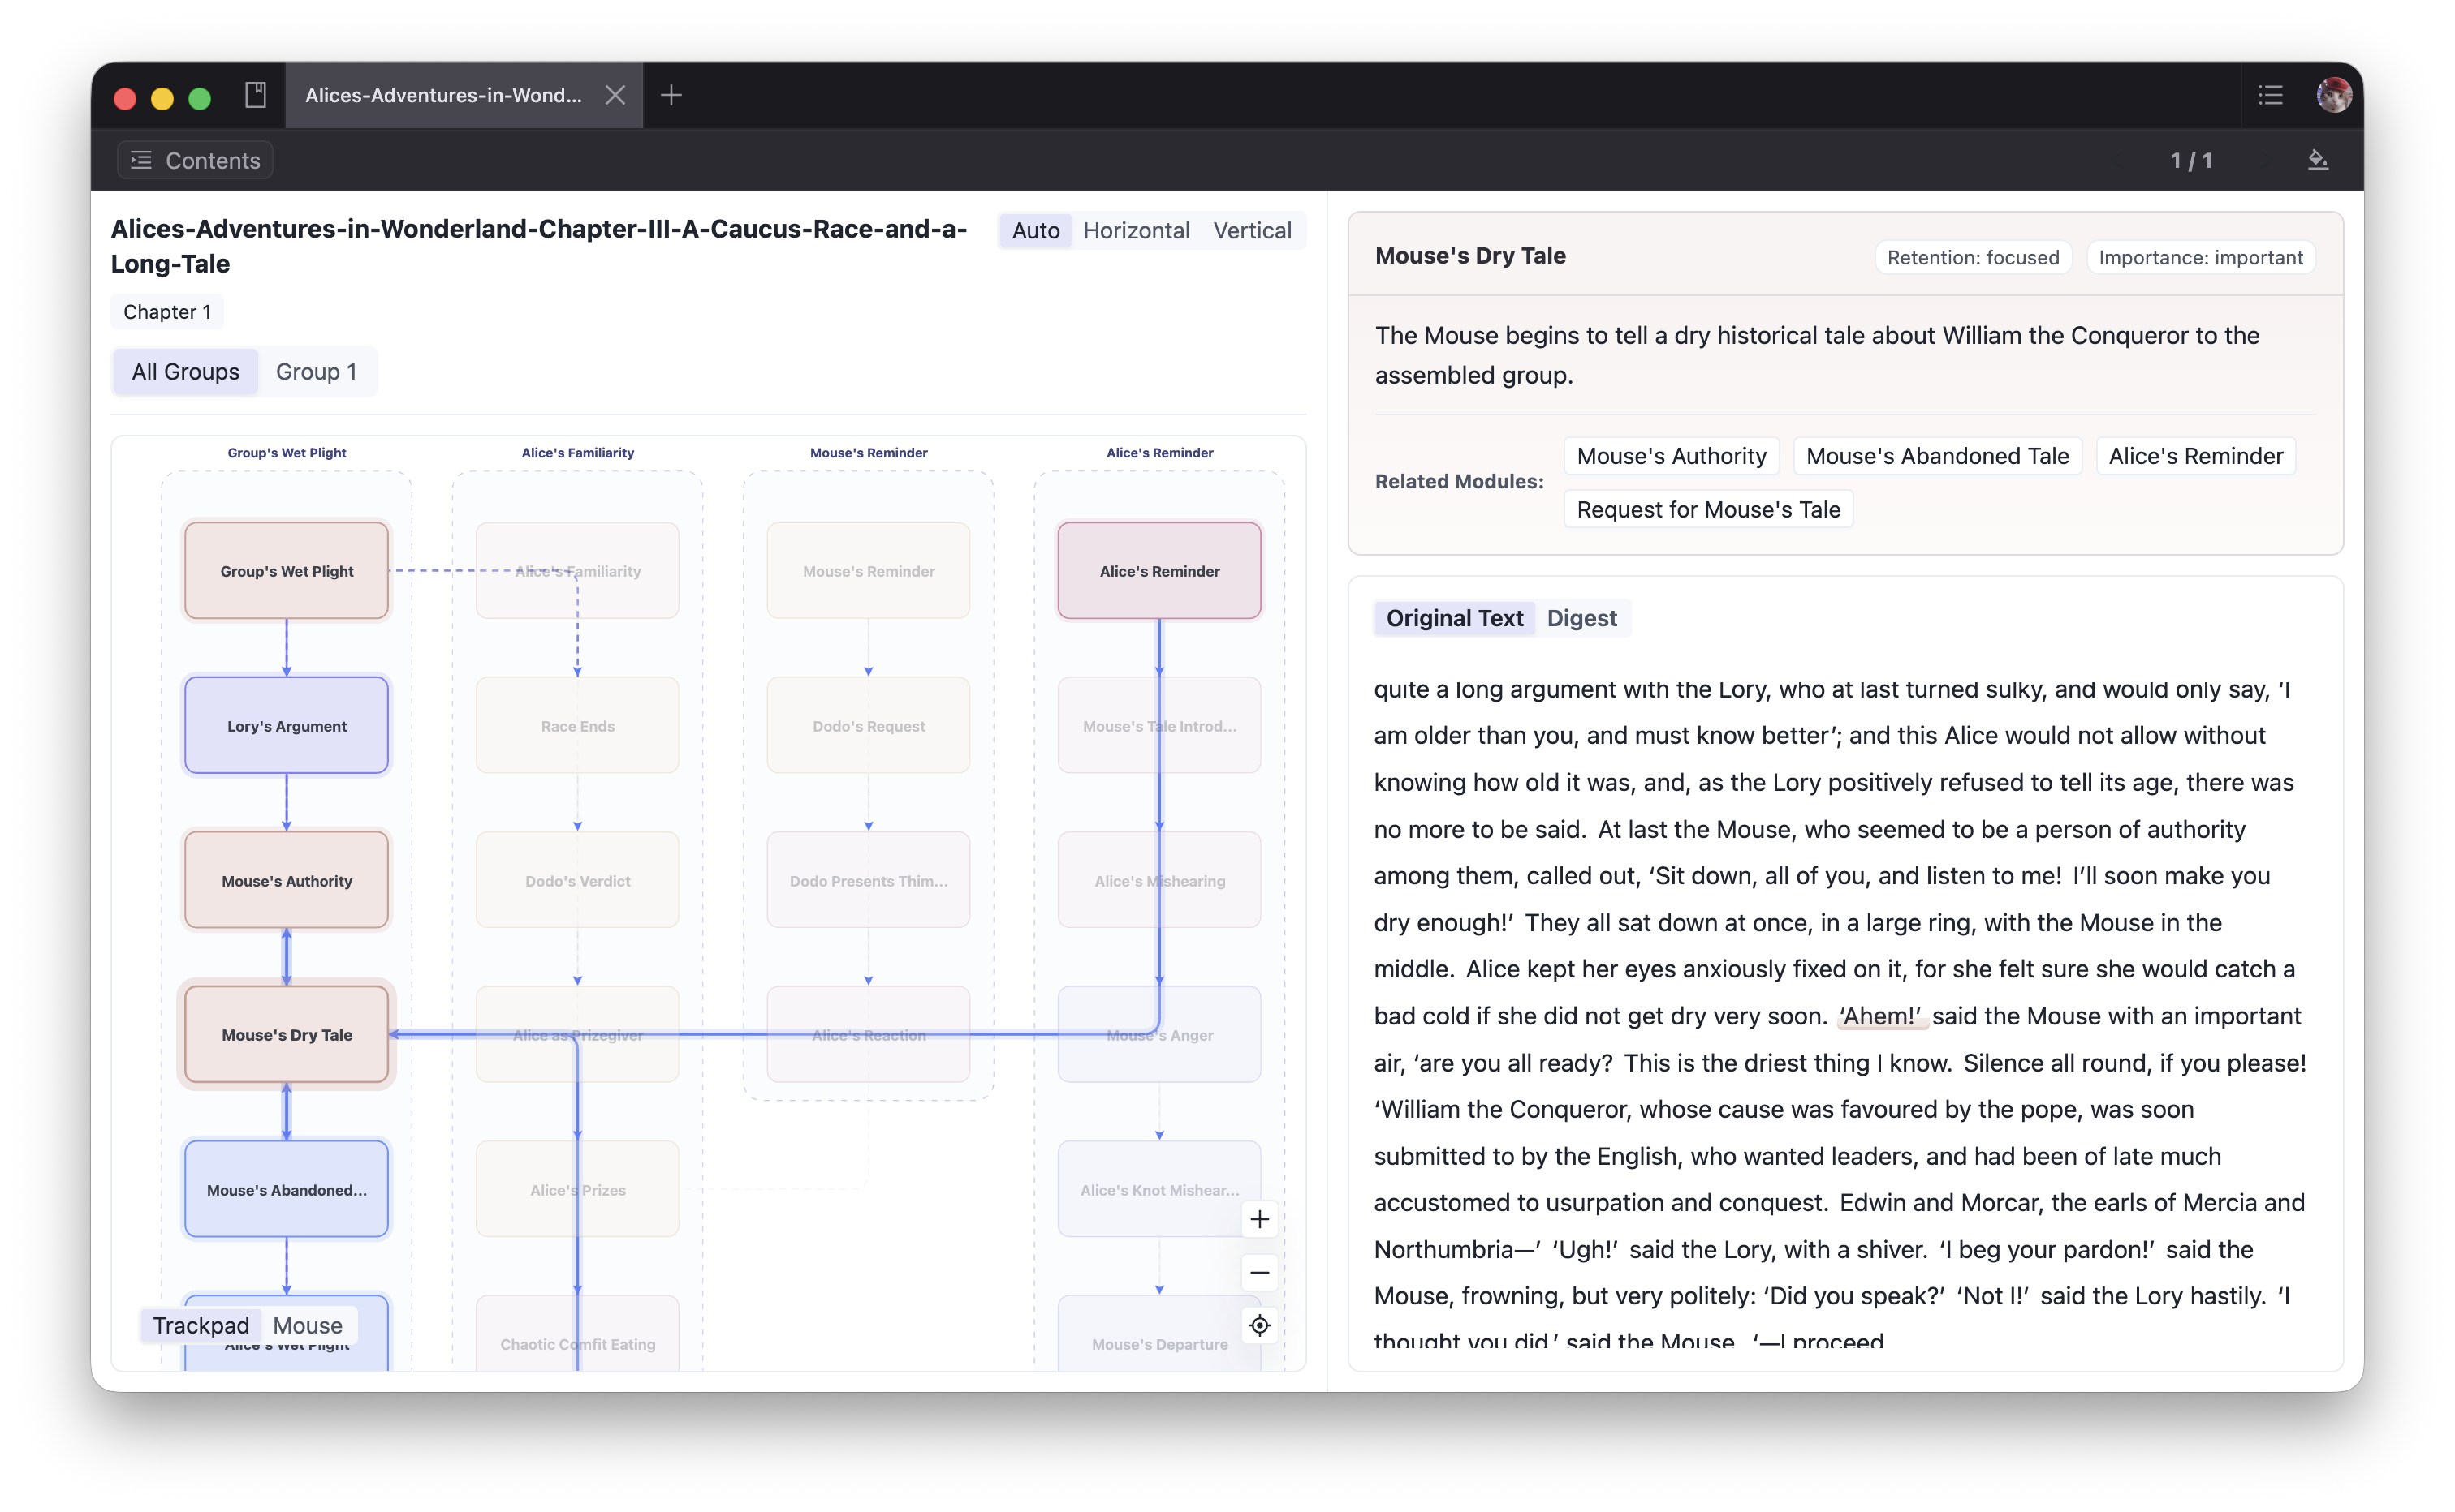Select the Alice's Knot Mishear... node
2455x1512 pixels.
pos(1160,1190)
